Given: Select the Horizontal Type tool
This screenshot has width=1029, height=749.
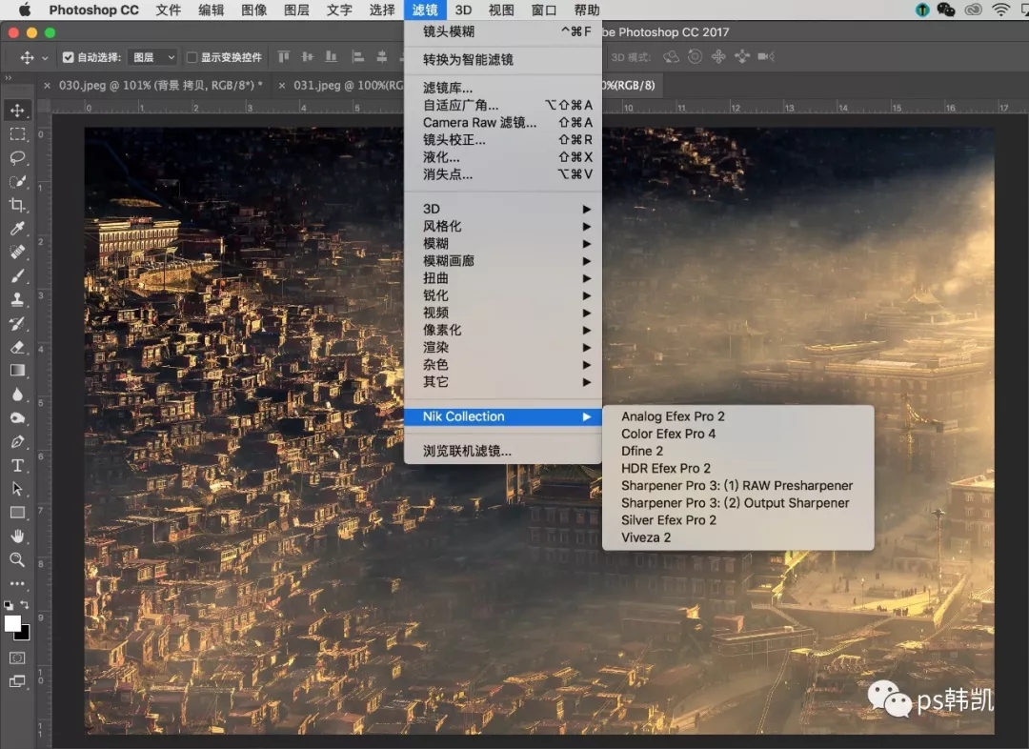Looking at the screenshot, I should [18, 465].
